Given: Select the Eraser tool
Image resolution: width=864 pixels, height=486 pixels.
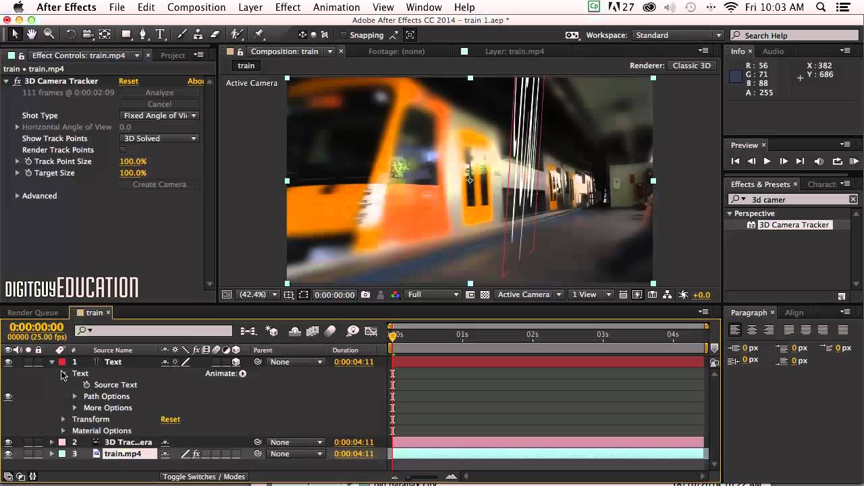Looking at the screenshot, I should tap(215, 34).
